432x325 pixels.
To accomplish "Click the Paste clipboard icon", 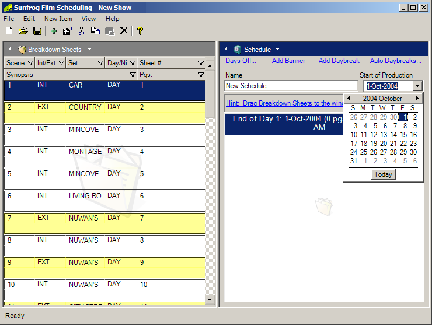I will (x=110, y=30).
